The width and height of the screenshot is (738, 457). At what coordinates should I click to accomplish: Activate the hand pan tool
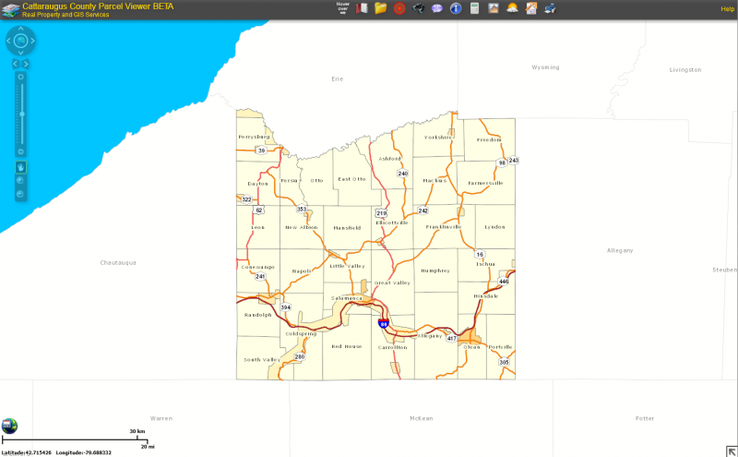tap(20, 167)
